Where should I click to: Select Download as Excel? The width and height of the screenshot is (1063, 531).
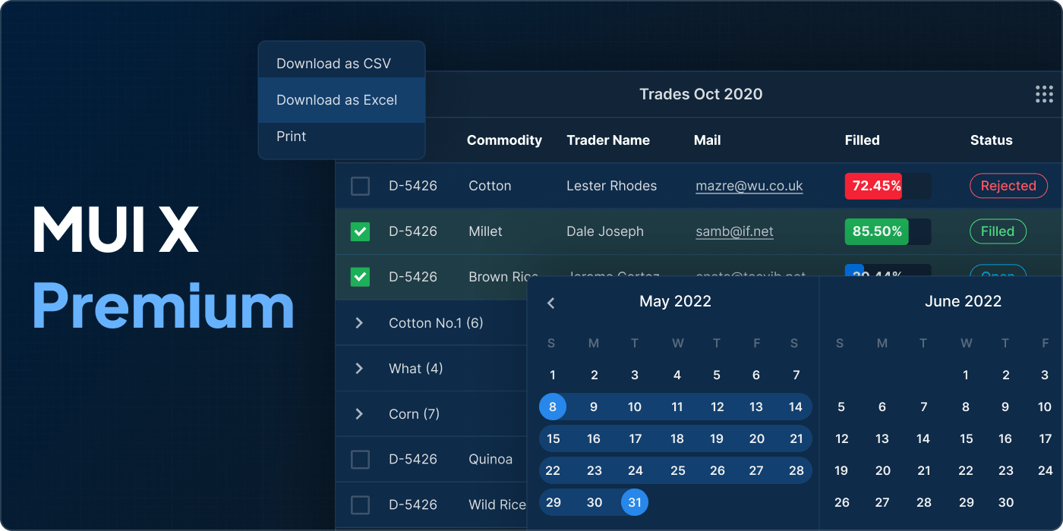click(336, 99)
